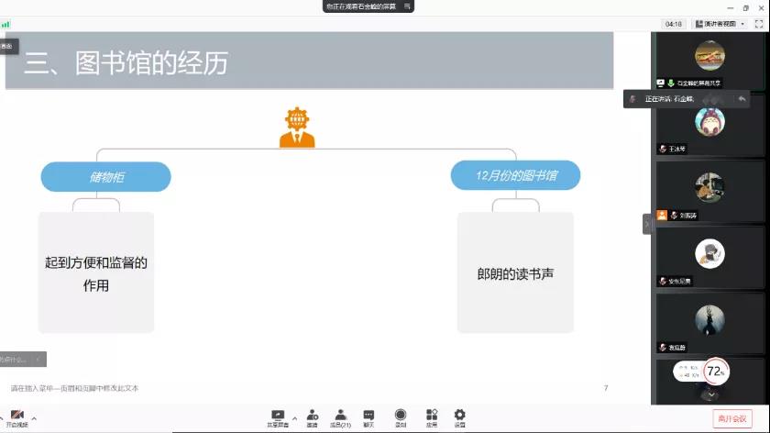Click the 72% floating performance indicator
Screen dimensions: 770x433
[x=716, y=372]
